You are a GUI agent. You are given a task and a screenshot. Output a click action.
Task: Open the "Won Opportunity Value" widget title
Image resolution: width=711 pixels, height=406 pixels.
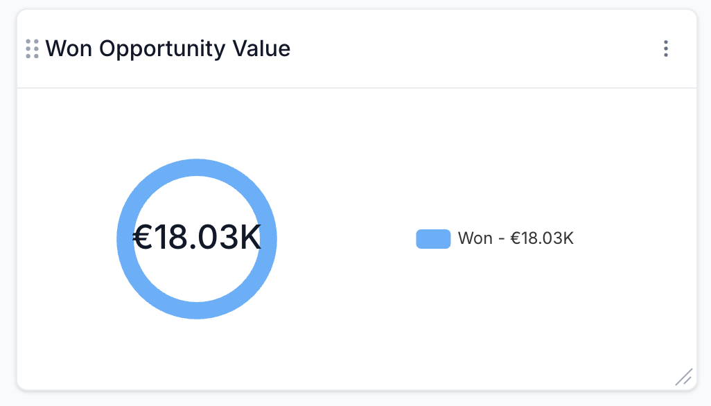coord(168,49)
